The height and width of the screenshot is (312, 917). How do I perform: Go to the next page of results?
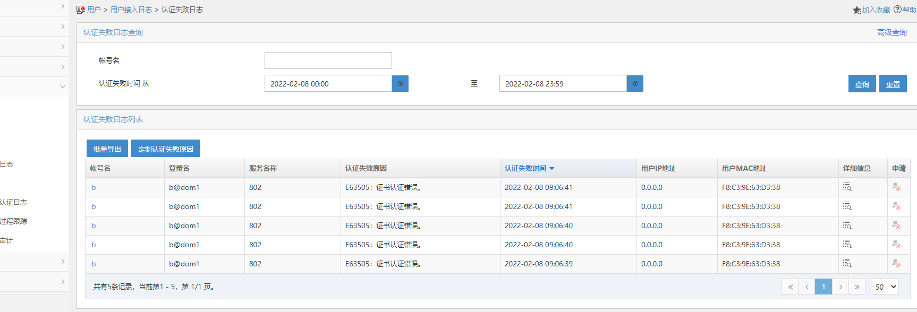point(840,287)
